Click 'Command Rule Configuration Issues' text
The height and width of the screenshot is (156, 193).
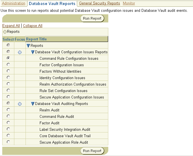[x=69, y=58]
